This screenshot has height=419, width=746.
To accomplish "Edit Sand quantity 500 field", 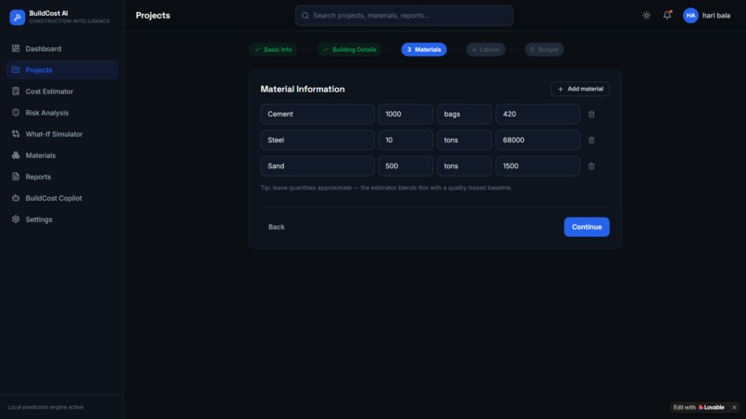I will coord(405,166).
